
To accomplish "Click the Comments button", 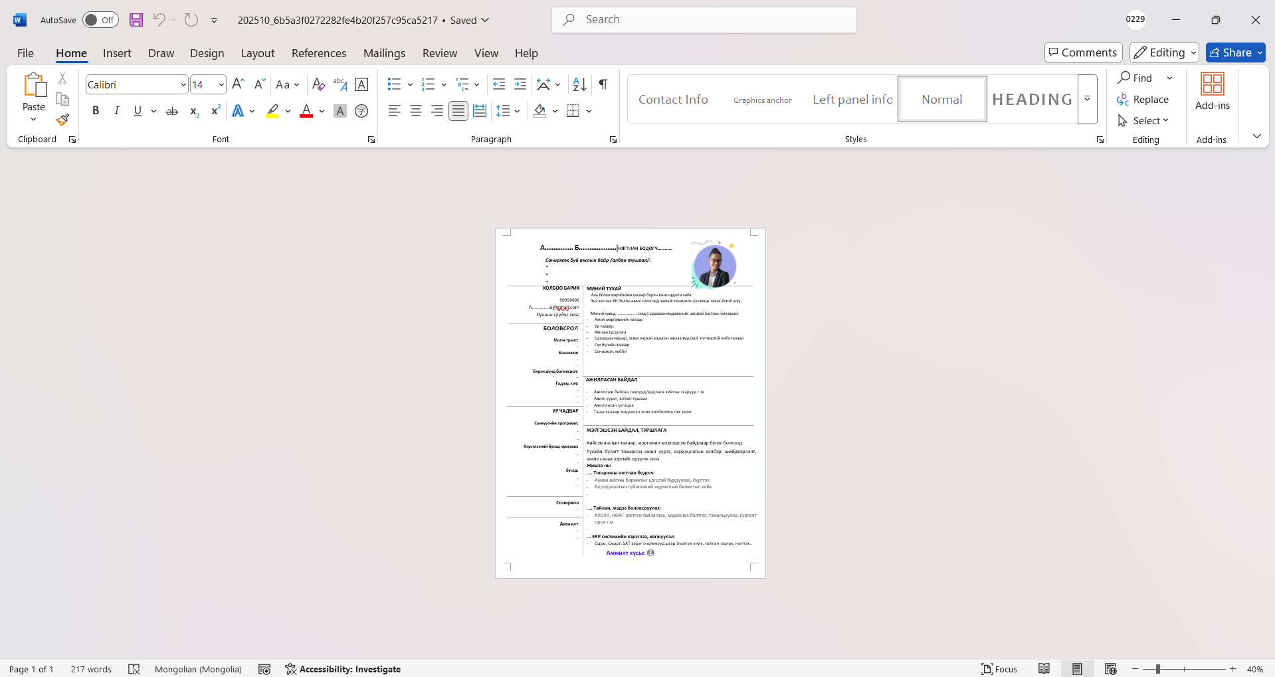I will coord(1083,52).
